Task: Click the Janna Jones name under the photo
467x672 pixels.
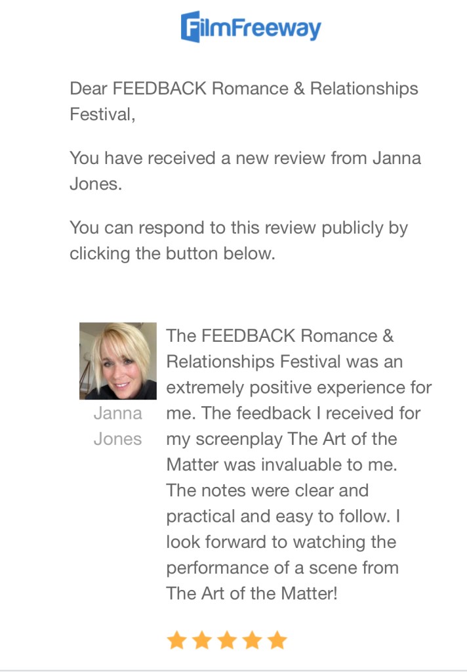Action: tap(118, 426)
